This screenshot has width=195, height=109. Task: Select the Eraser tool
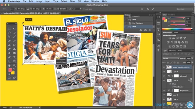[x=9, y=49]
